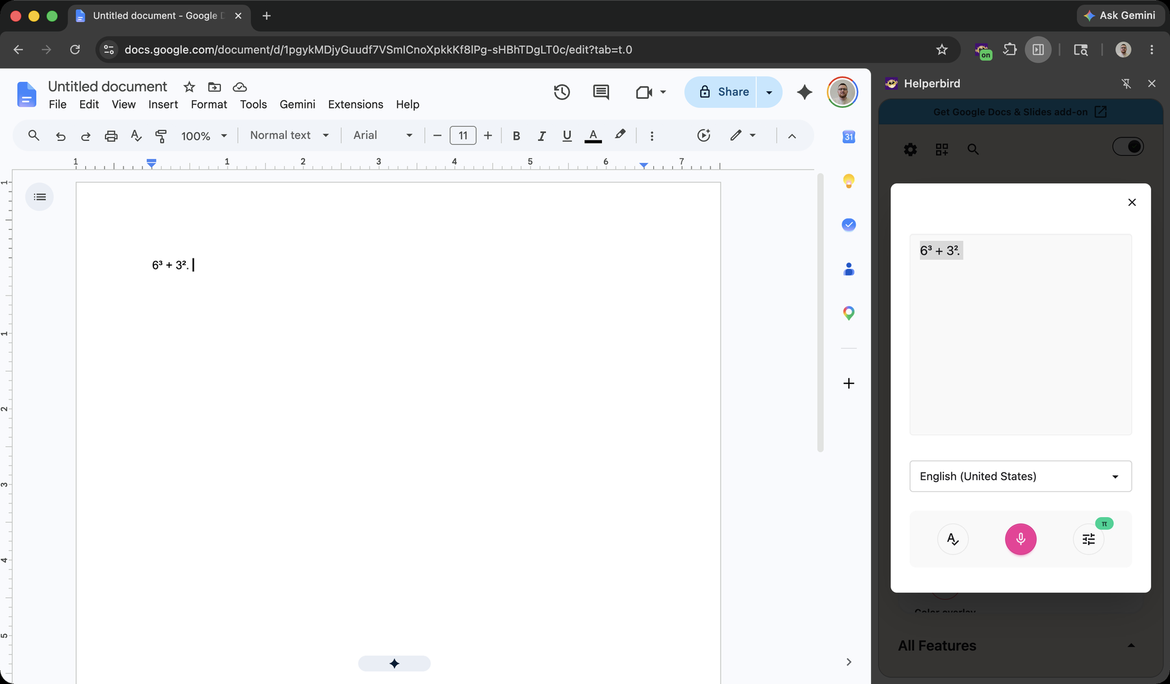The height and width of the screenshot is (684, 1170).
Task: Open Google Contacts side panel
Action: [x=848, y=269]
